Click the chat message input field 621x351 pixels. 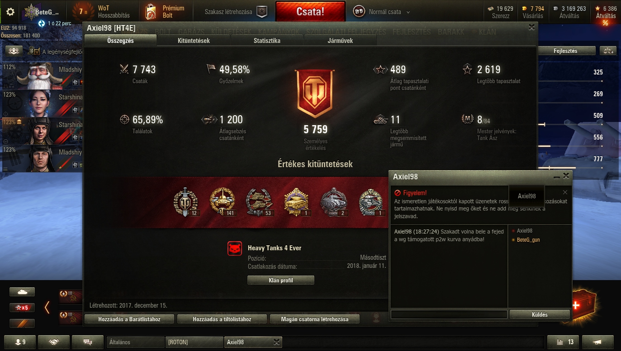449,314
